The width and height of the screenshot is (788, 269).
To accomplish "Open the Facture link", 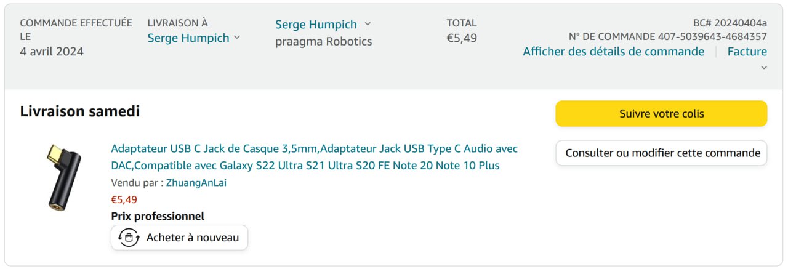I will click(x=747, y=52).
